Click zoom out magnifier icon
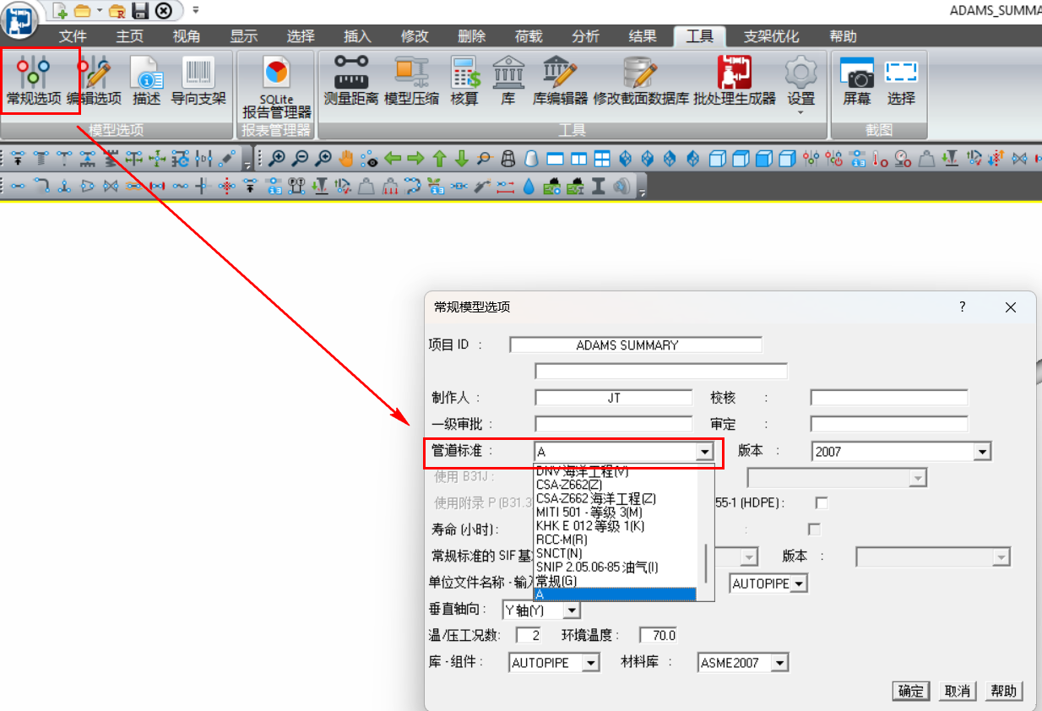This screenshot has height=711, width=1042. [x=300, y=158]
